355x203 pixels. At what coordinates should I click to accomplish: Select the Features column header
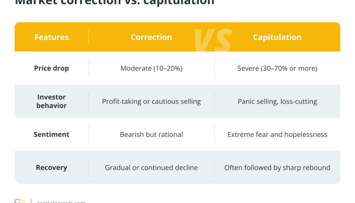pos(52,37)
